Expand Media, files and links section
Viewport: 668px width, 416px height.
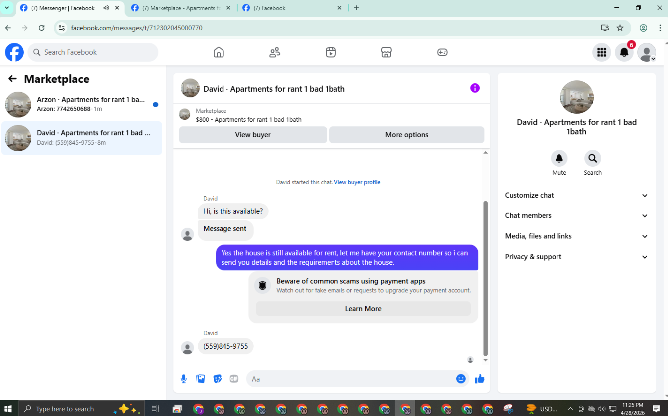576,236
